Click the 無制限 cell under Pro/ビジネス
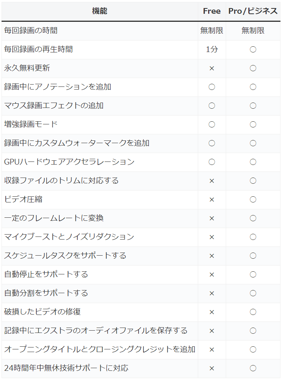This screenshot has width=282, height=380. coord(253,31)
